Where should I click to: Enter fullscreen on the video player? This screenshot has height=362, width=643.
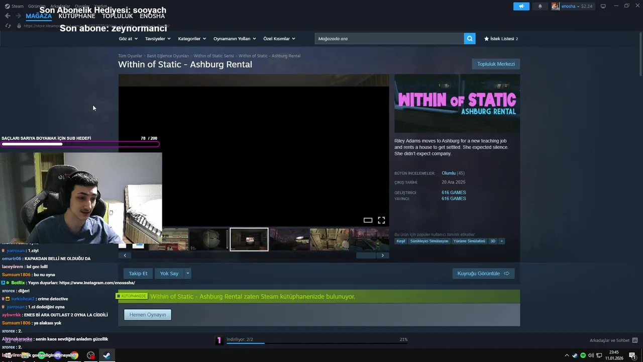tap(381, 220)
